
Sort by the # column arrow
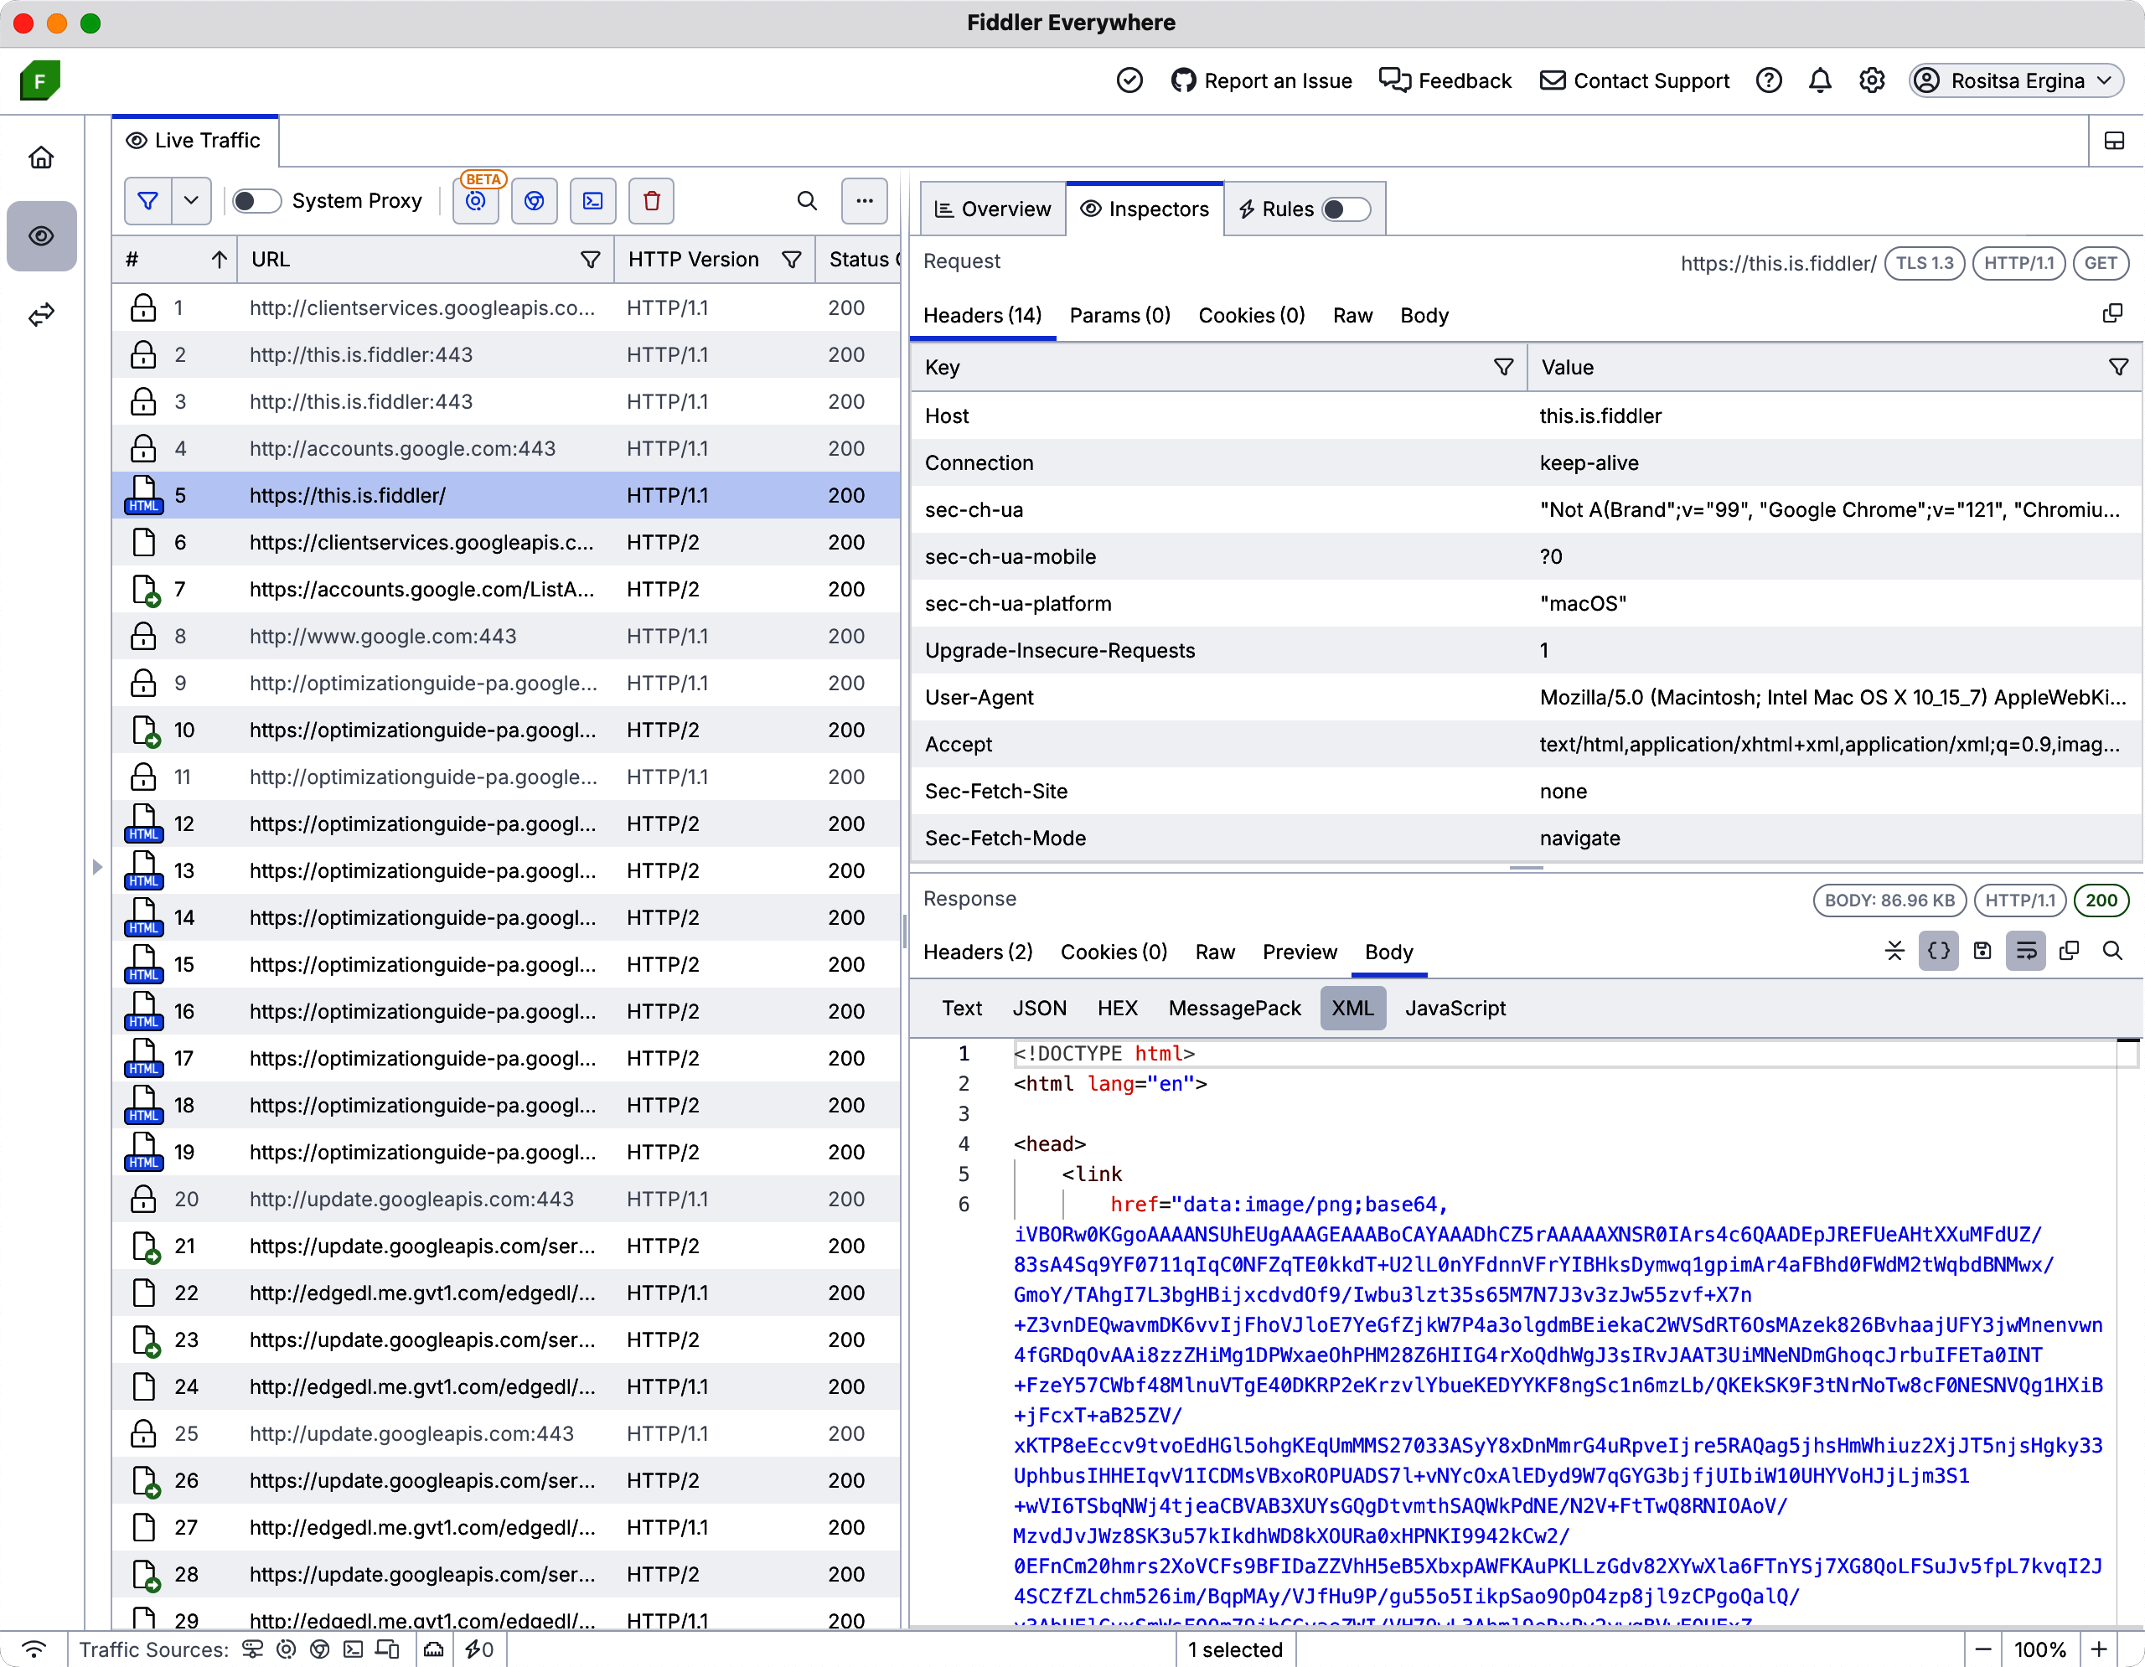click(x=219, y=261)
